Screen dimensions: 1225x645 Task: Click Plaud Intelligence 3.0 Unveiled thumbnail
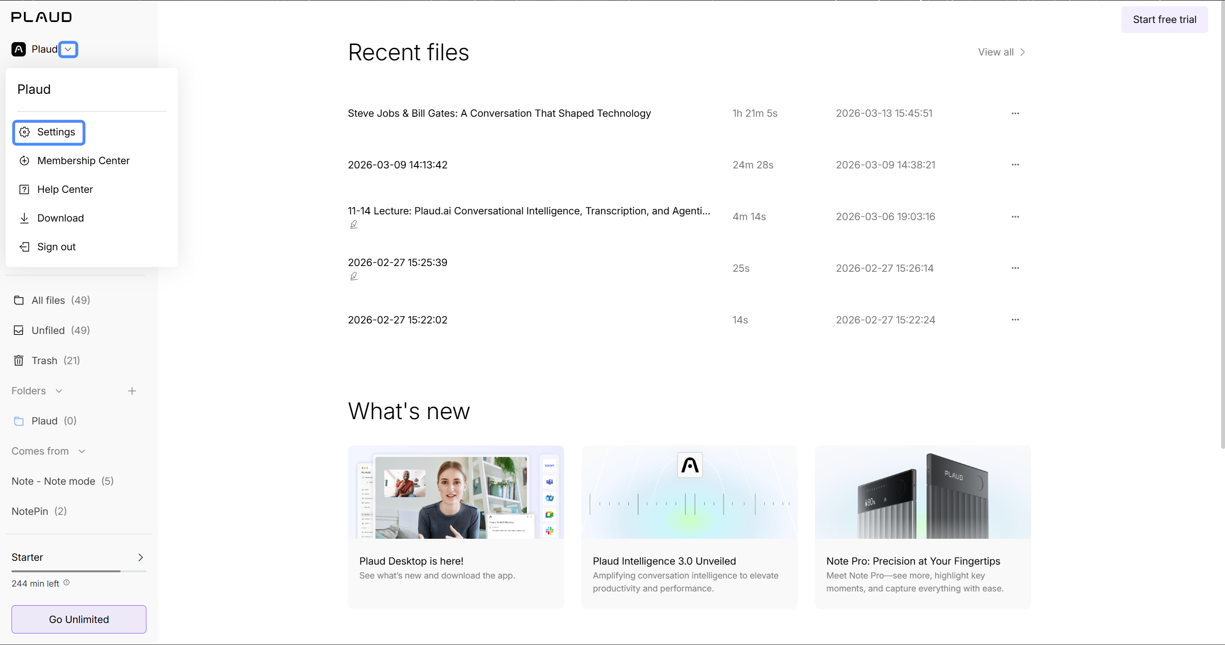pos(690,492)
